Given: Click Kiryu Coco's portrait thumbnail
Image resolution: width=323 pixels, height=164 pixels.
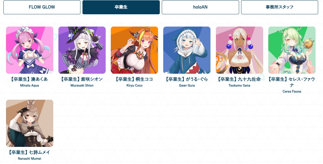Looking at the screenshot, I should click(x=135, y=50).
